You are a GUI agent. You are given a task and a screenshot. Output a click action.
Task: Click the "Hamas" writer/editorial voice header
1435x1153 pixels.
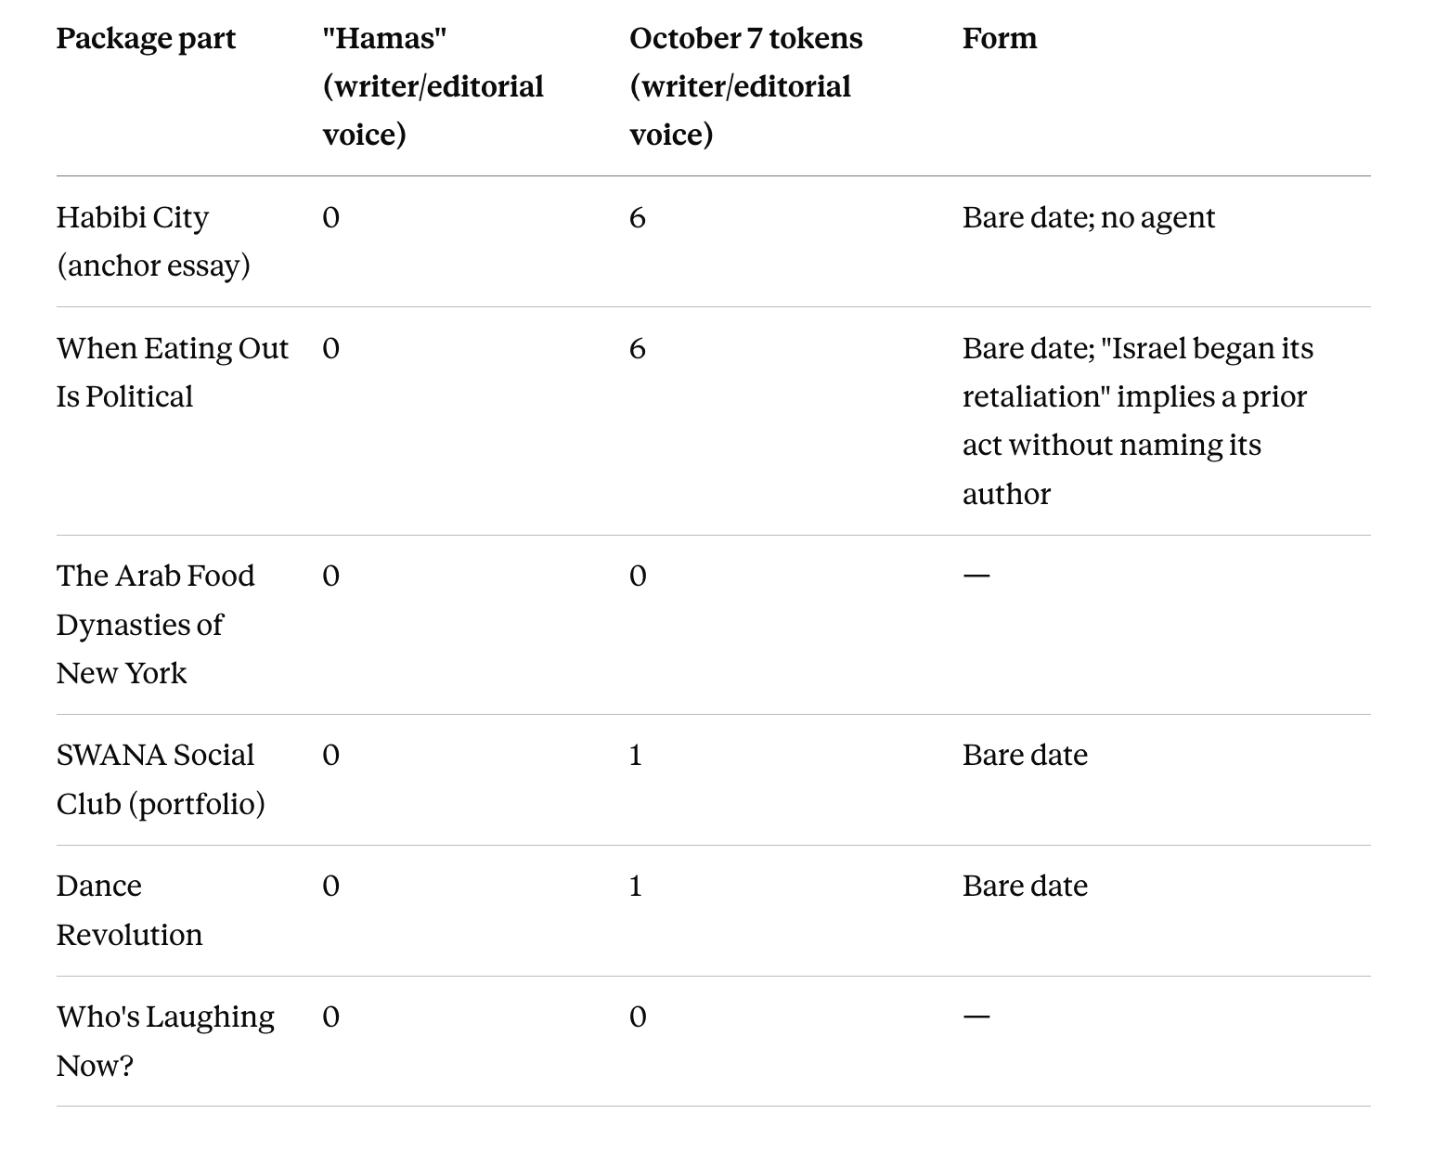pyautogui.click(x=433, y=86)
